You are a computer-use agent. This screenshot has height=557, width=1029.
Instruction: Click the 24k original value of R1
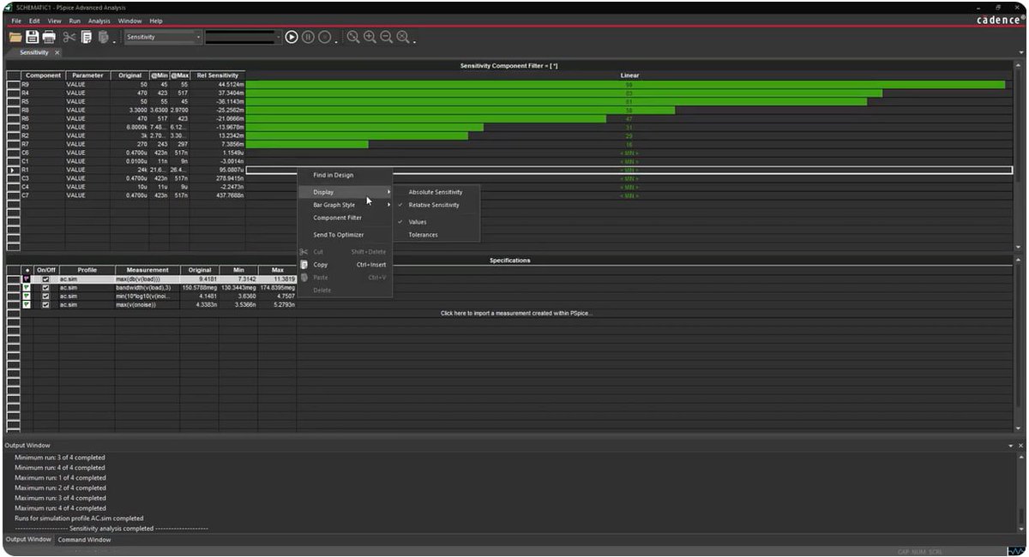tap(129, 170)
